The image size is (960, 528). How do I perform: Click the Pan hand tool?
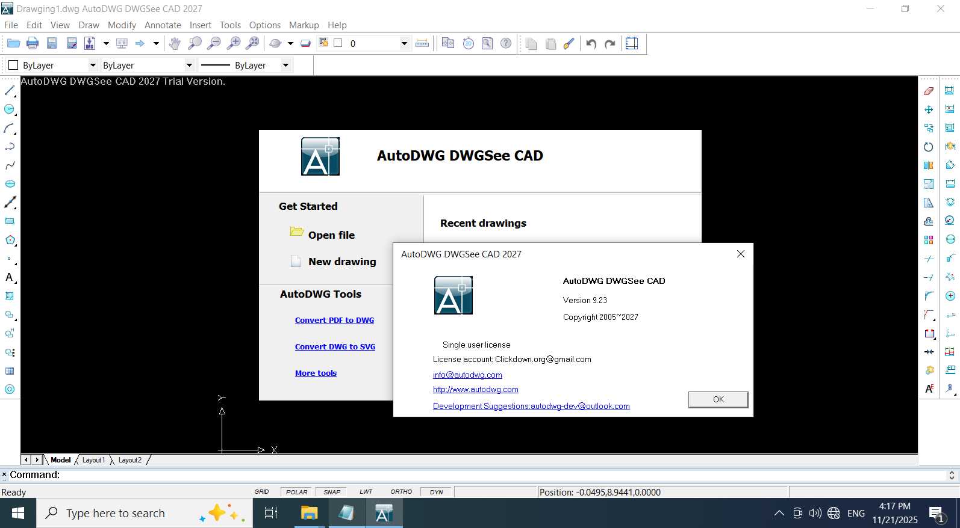pyautogui.click(x=175, y=43)
